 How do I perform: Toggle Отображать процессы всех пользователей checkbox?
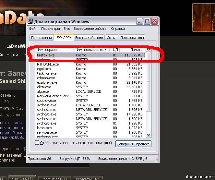(37, 143)
